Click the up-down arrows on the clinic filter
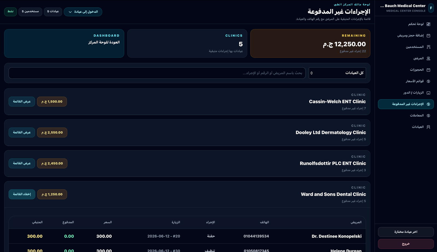The image size is (437, 252). coord(312,73)
